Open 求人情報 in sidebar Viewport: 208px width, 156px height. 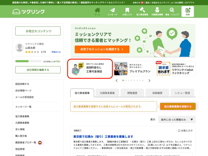pyautogui.click(x=20, y=129)
